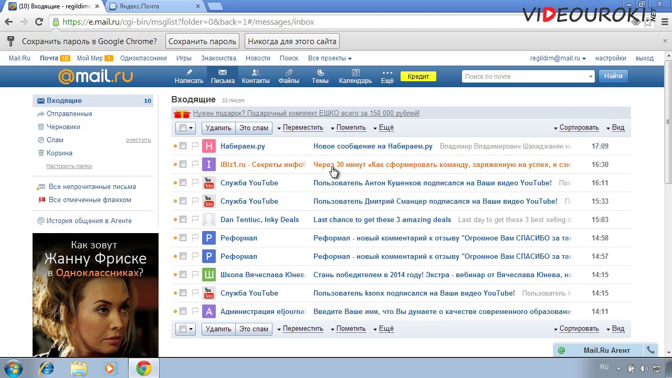Open top Вид dropdown
The image size is (672, 378).
(615, 128)
